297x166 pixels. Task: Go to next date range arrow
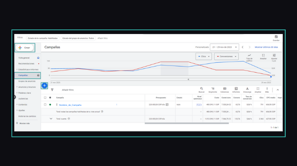[x=249, y=47]
